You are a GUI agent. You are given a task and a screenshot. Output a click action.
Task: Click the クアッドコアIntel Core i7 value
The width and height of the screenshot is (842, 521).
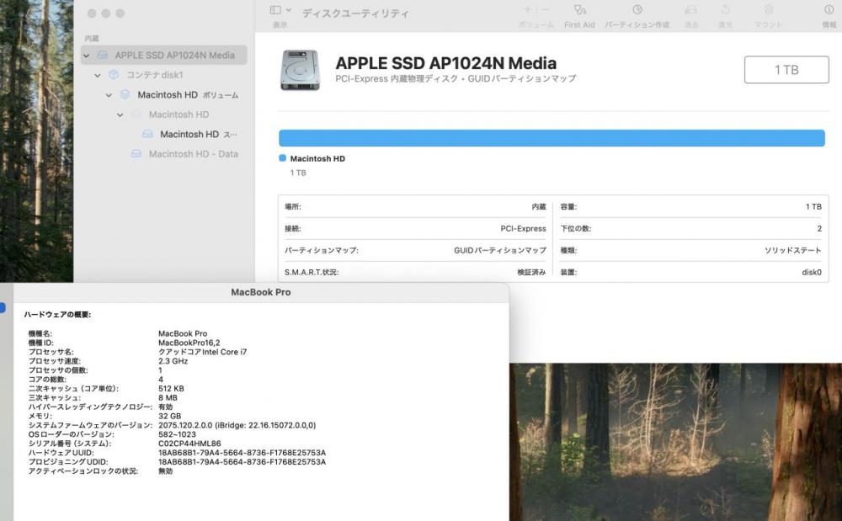202,352
